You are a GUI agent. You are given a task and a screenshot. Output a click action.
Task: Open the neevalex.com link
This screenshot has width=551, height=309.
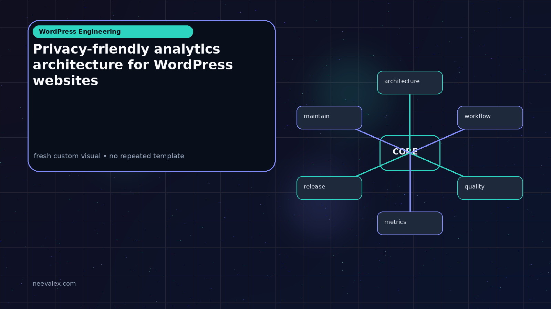[54, 284]
